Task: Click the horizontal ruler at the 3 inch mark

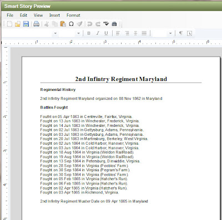Action: point(105,42)
